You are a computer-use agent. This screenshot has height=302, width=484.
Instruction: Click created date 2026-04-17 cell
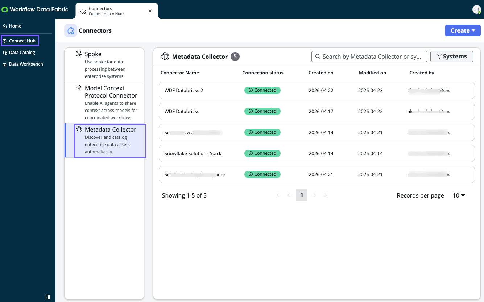[321, 111]
